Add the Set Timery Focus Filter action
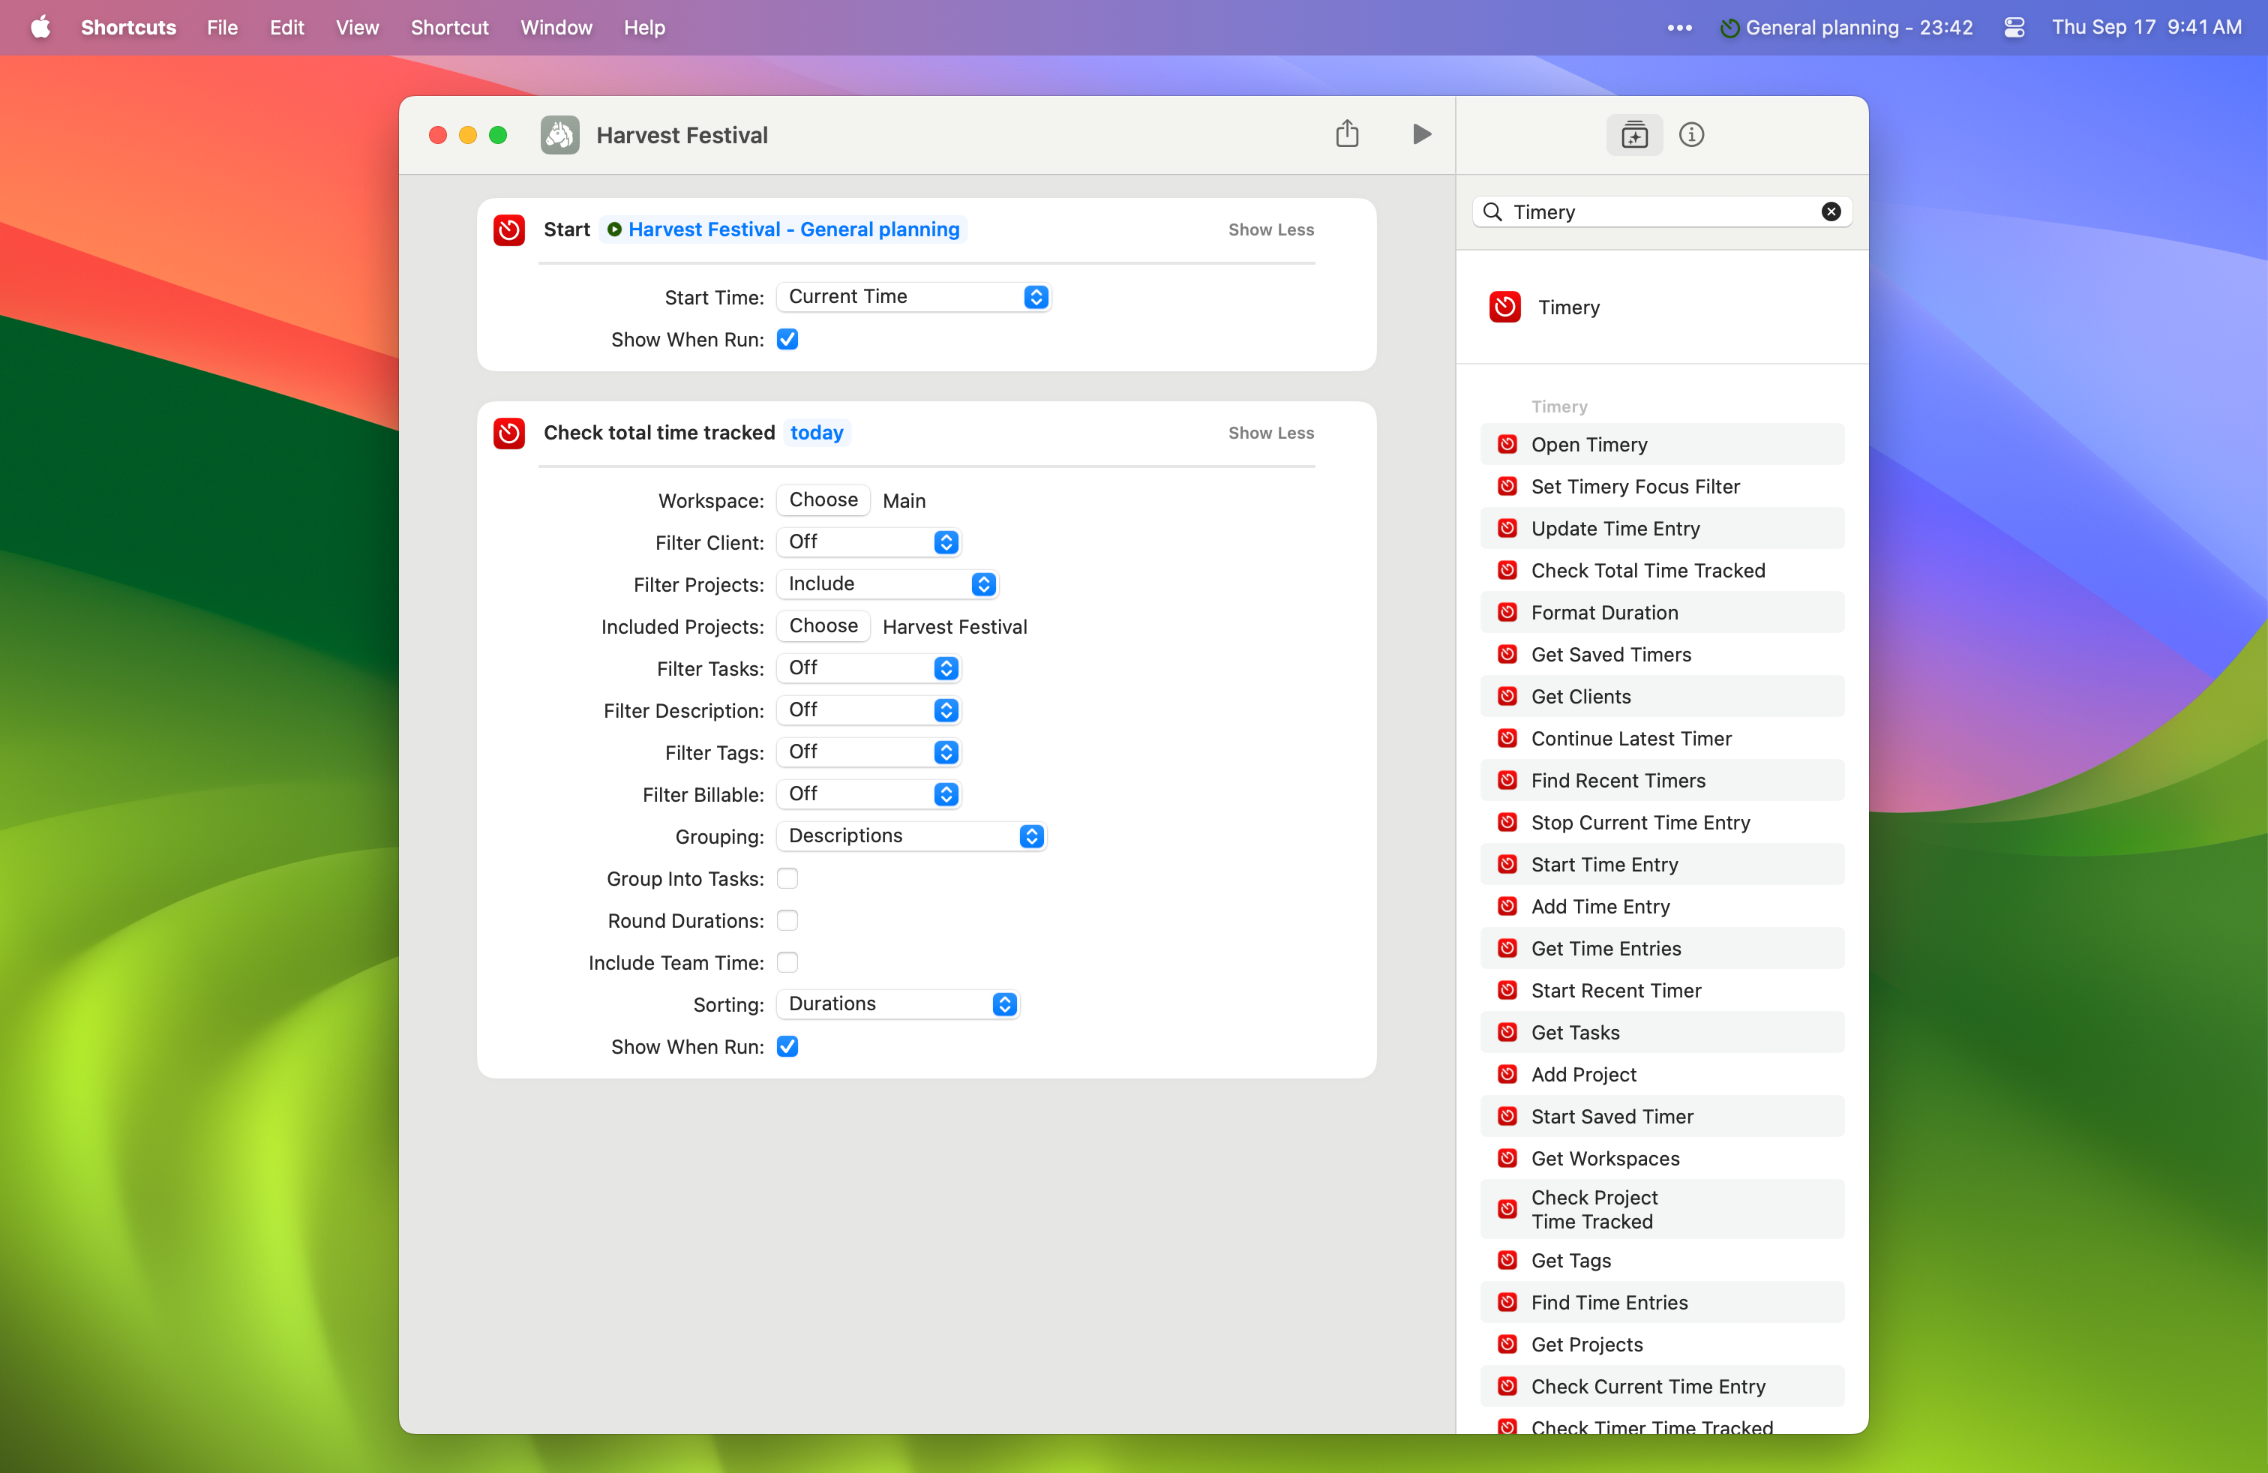The image size is (2268, 1473). (1661, 486)
